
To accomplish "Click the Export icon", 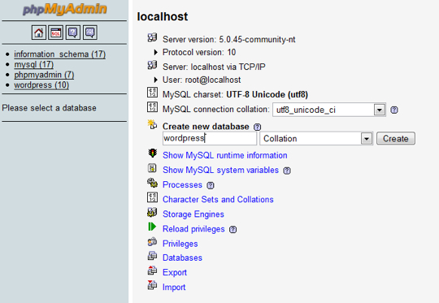I will [x=152, y=271].
